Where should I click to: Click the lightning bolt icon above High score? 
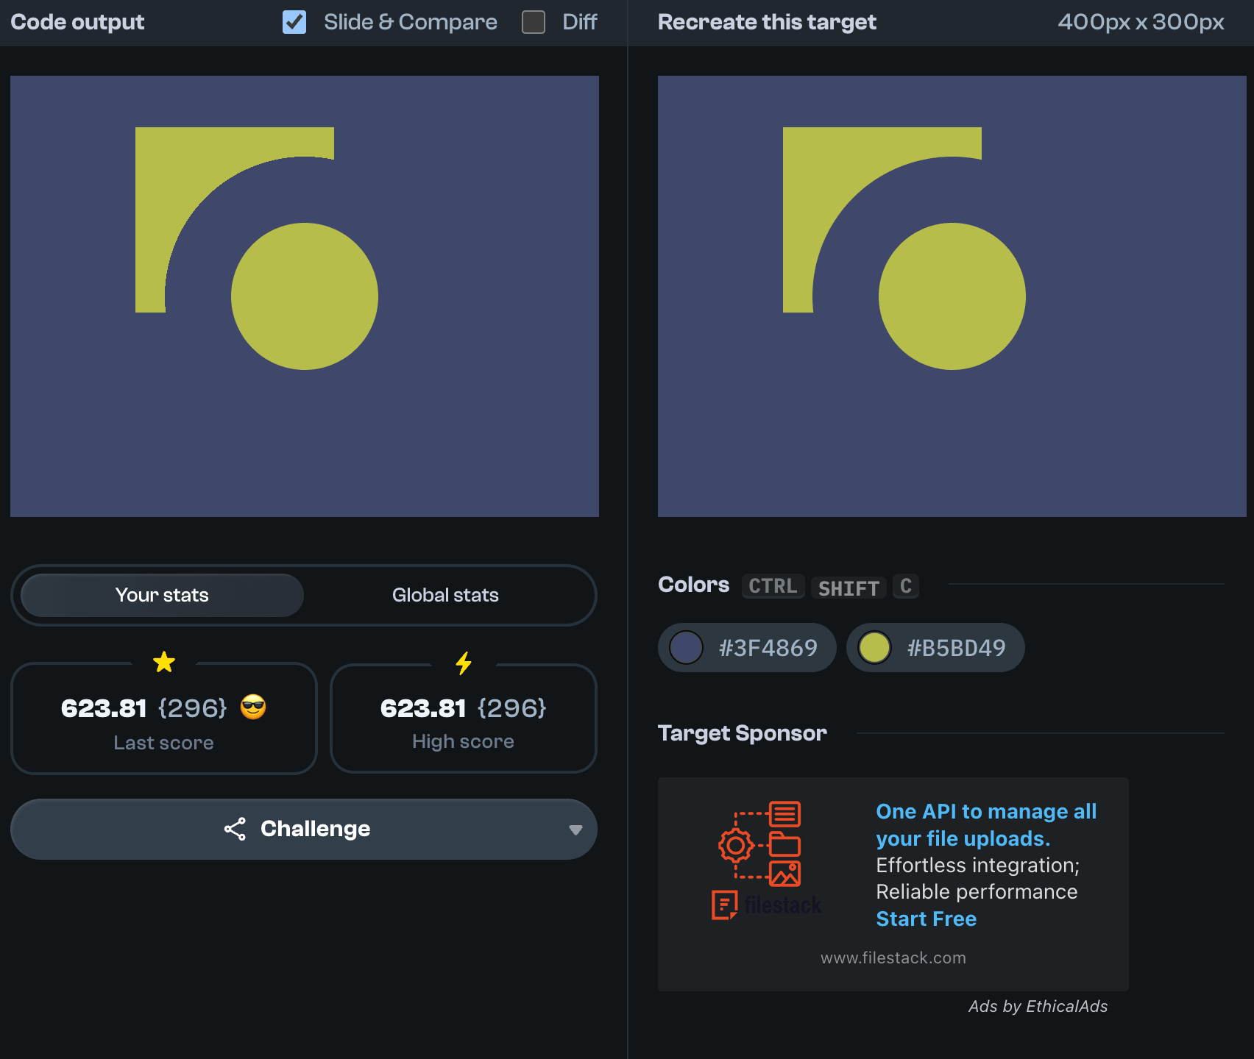click(464, 663)
